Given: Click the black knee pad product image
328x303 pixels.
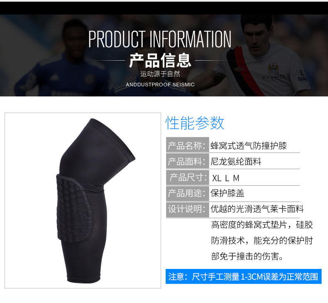Looking at the screenshot, I should (x=95, y=201).
